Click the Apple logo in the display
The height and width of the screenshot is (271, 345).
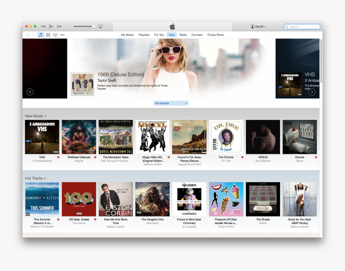pos(172,26)
